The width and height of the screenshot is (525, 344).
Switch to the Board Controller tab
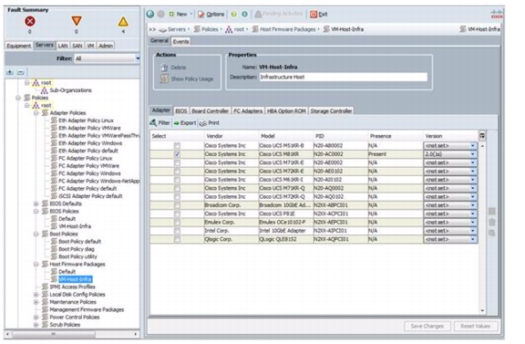point(211,111)
